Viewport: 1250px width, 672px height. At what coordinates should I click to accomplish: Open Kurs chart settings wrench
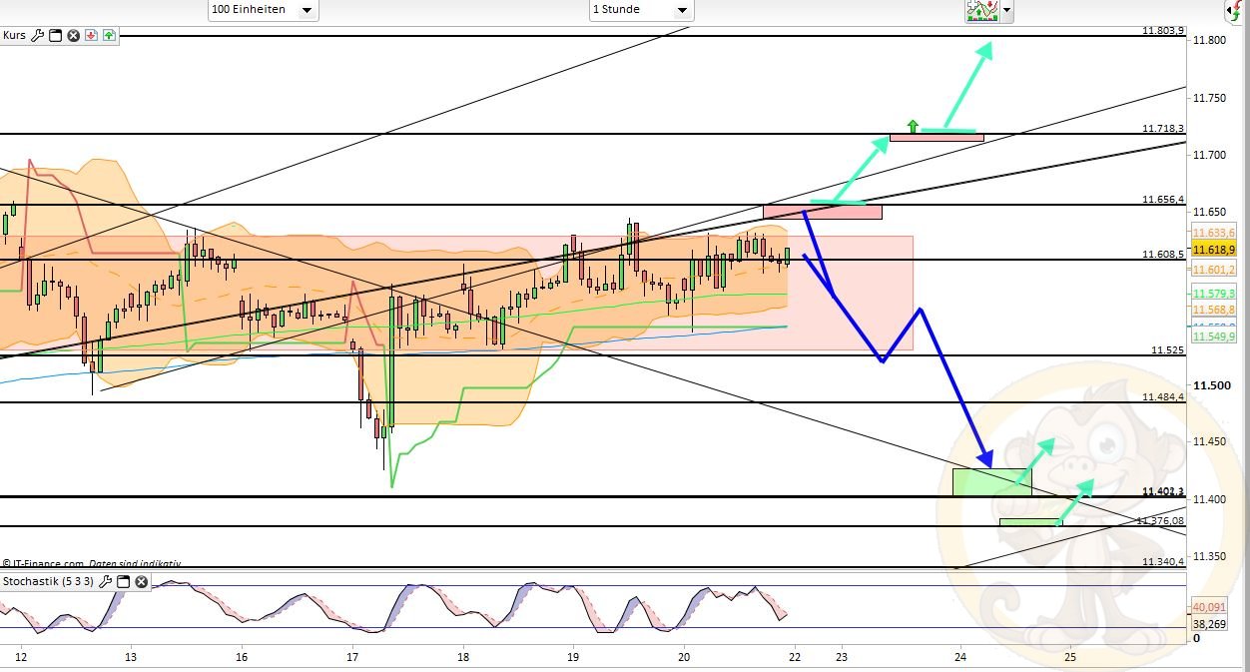(38, 35)
